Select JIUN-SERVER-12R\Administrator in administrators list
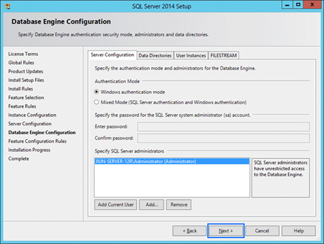 (172, 162)
